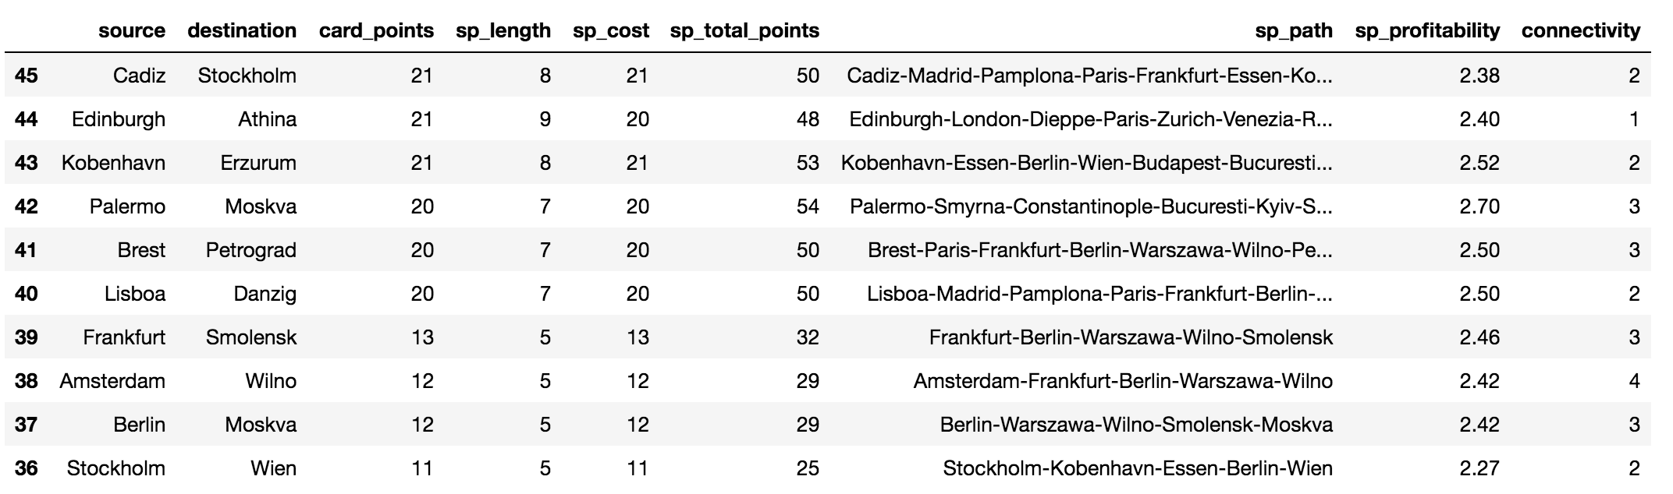Click the sp_path column header
This screenshot has width=1673, height=494.
click(1293, 30)
